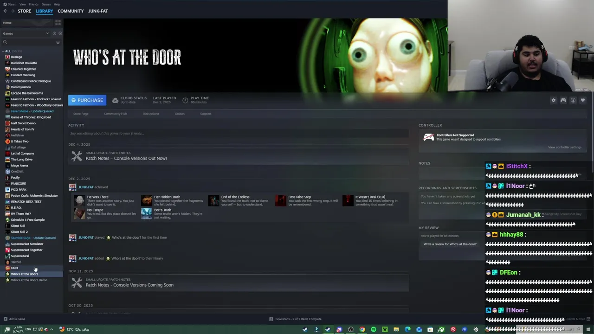The image size is (594, 334).
Task: Show game info icon
Action: (x=573, y=100)
